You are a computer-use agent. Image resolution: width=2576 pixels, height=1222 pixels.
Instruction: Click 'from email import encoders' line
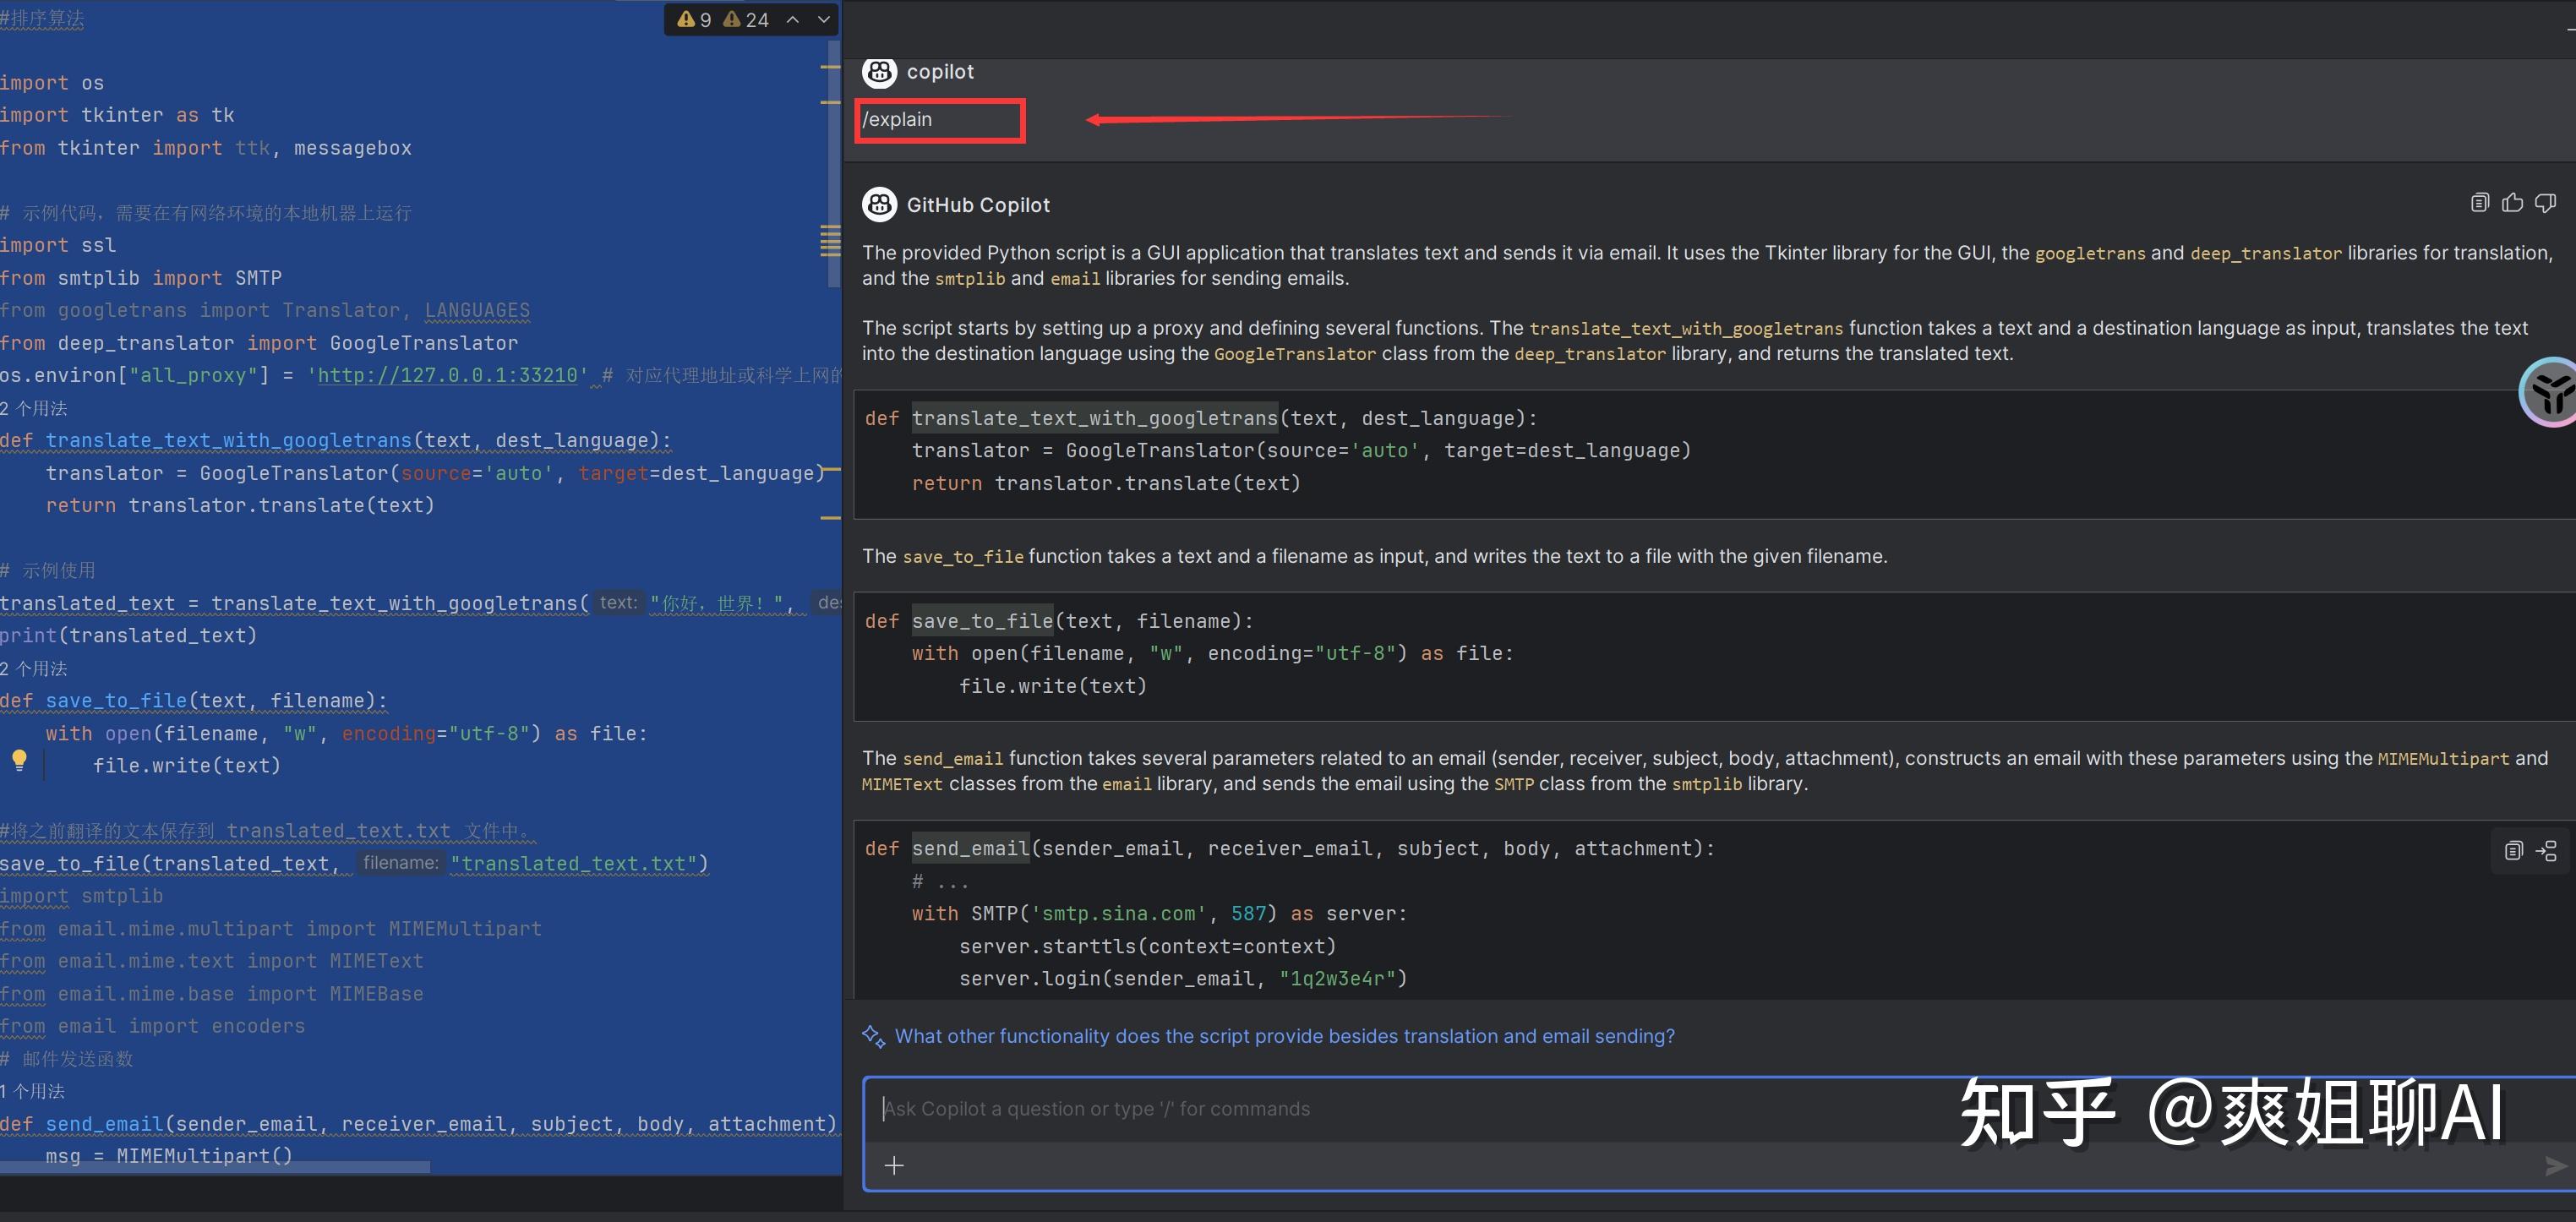coord(153,1026)
